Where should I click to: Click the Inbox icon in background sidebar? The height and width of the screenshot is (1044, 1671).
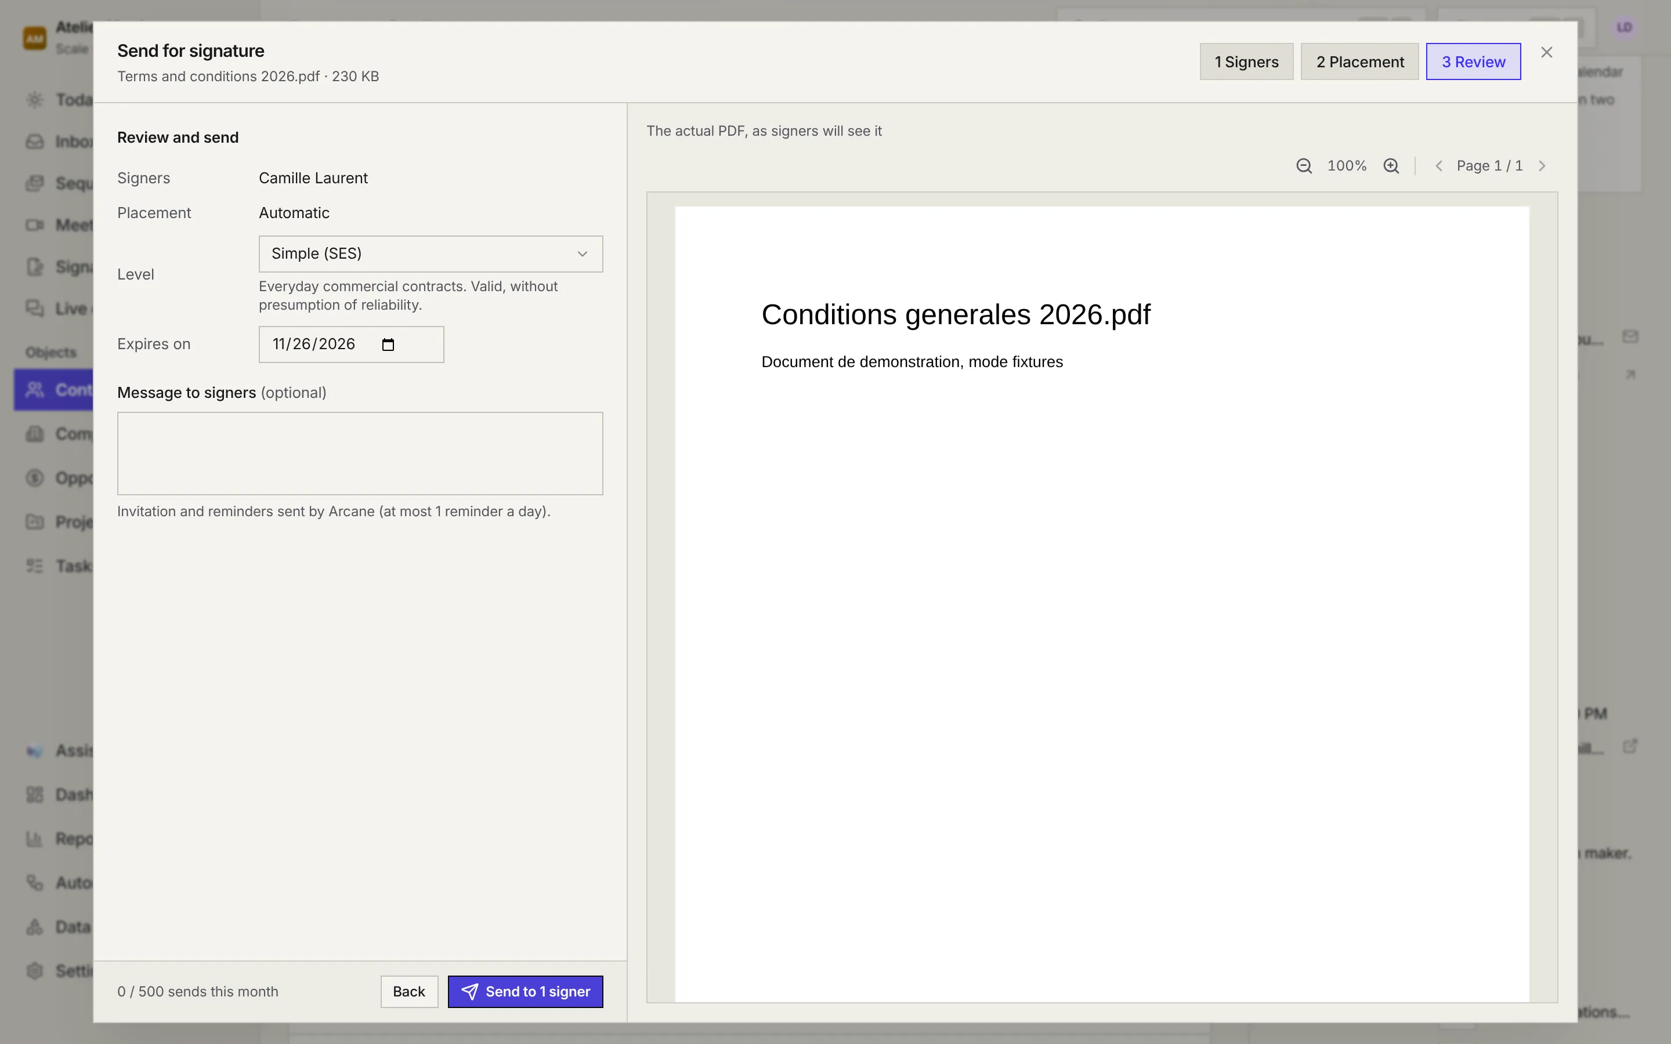35,142
